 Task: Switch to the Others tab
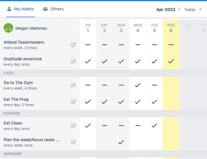point(53,9)
